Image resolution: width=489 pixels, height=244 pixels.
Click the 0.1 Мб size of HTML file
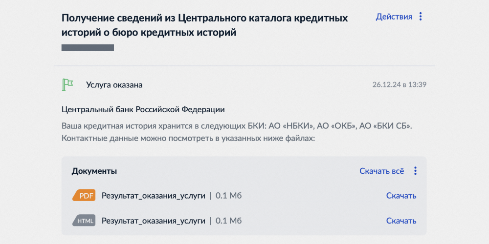pyautogui.click(x=229, y=221)
